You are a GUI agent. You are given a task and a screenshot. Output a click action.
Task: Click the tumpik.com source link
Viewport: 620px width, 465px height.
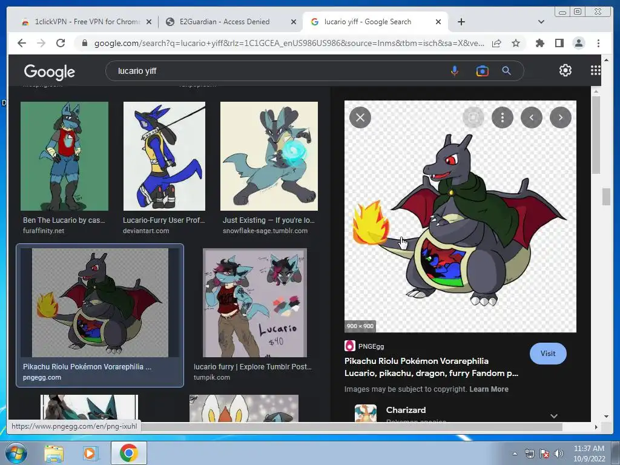coord(211,377)
